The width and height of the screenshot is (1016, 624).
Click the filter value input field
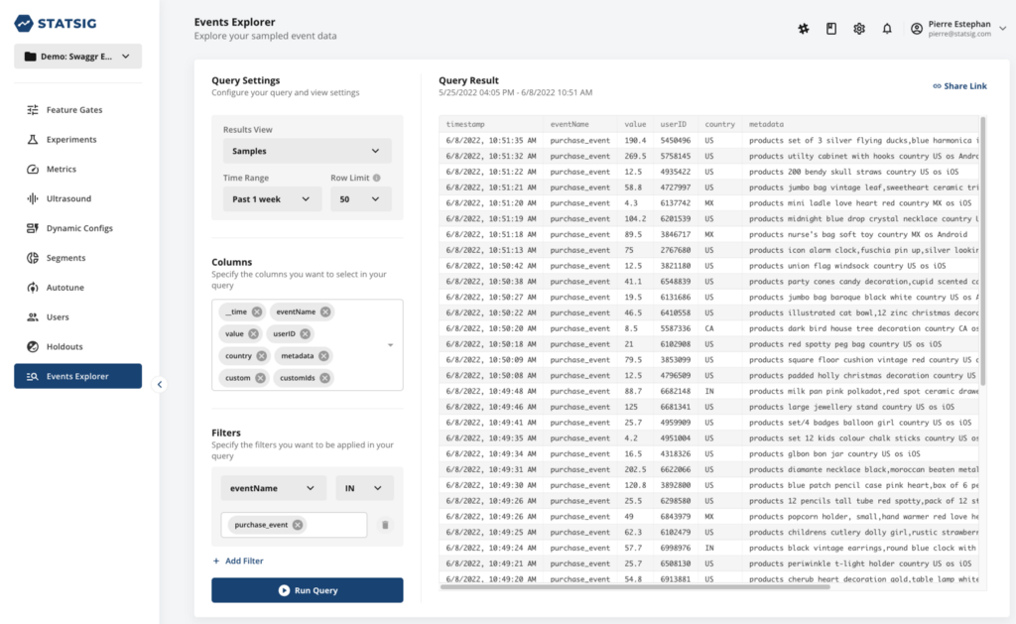[x=294, y=525]
